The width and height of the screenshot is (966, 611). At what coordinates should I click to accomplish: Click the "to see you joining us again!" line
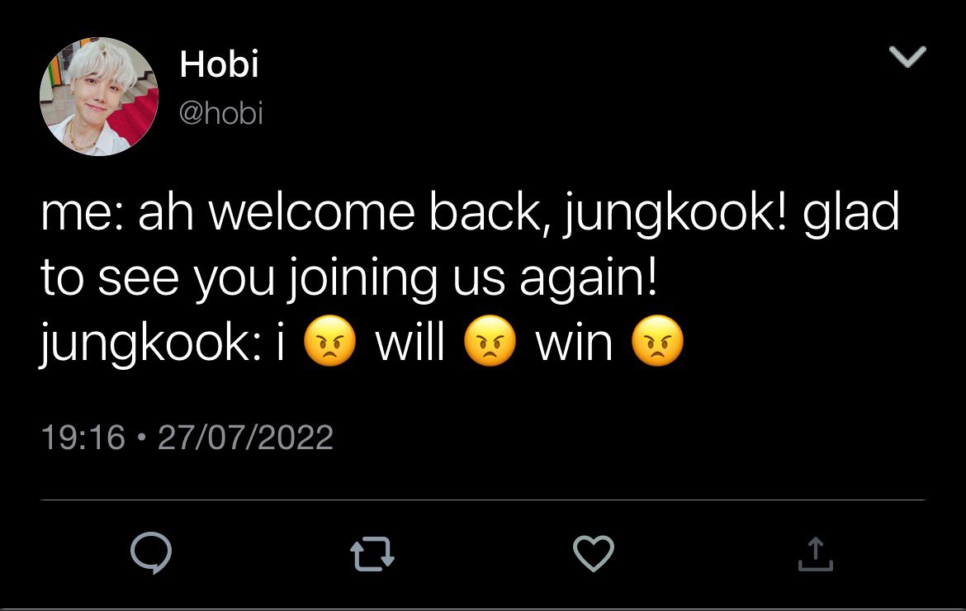coord(349,277)
